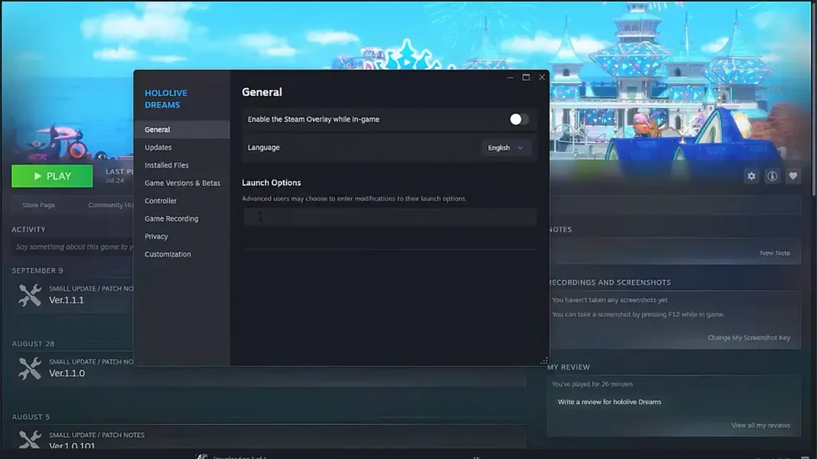
Task: Open the game settings gear icon
Action: coord(752,176)
